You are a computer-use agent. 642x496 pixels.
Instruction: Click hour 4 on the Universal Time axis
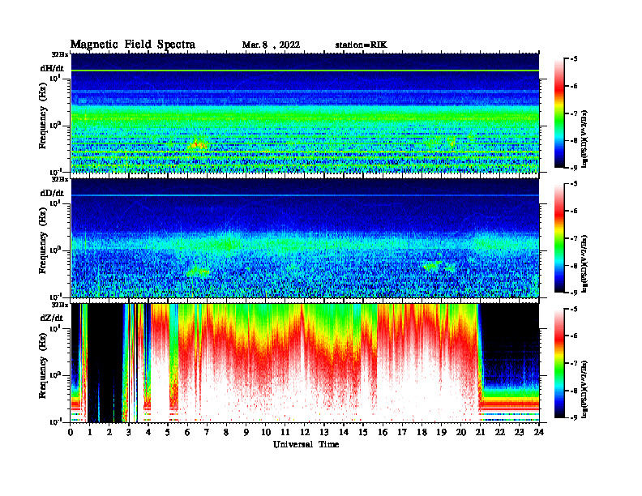coord(148,432)
